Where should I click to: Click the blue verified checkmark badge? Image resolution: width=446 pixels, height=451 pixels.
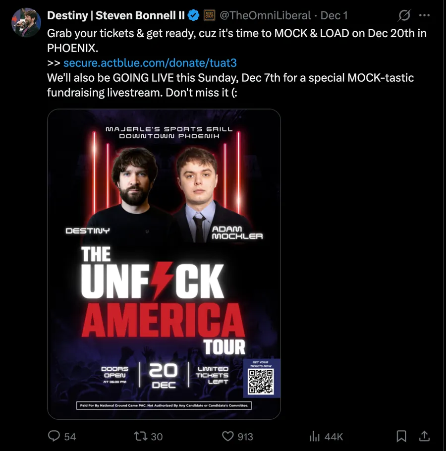pyautogui.click(x=193, y=15)
